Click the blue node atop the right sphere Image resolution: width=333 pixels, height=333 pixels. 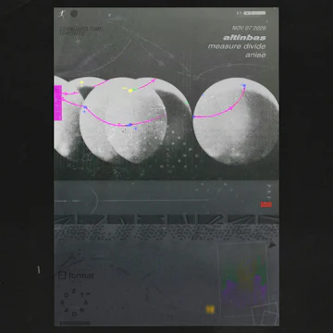coord(244,85)
